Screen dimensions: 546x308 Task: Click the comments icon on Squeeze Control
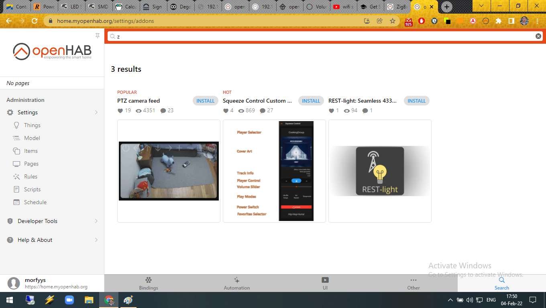[x=263, y=111]
